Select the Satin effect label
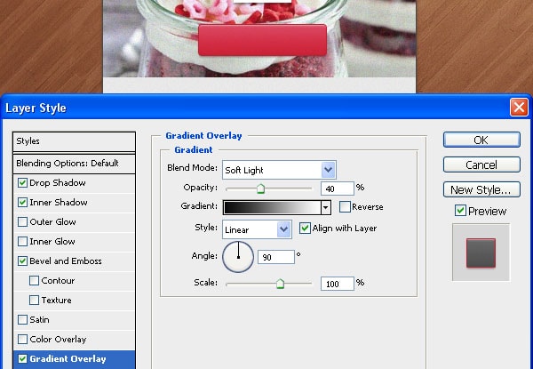 (x=39, y=320)
